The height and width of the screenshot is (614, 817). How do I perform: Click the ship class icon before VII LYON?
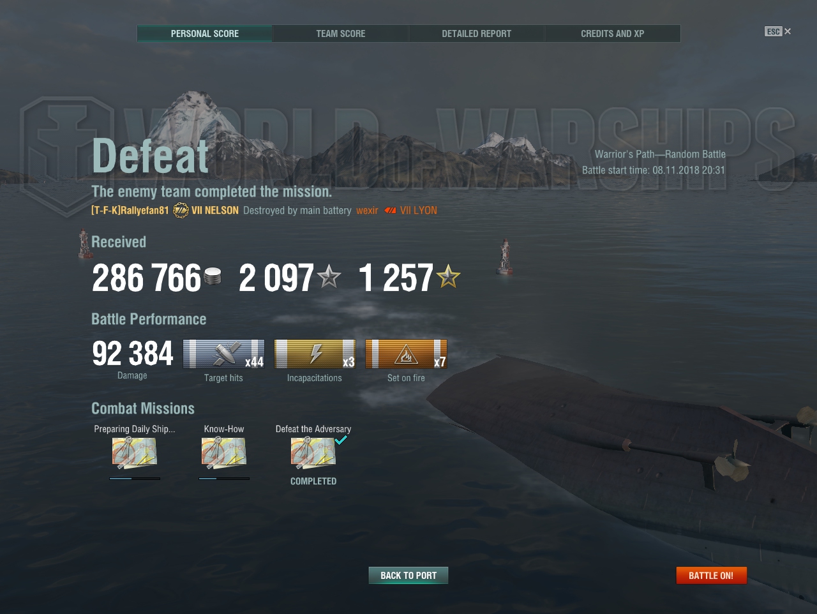pyautogui.click(x=390, y=211)
